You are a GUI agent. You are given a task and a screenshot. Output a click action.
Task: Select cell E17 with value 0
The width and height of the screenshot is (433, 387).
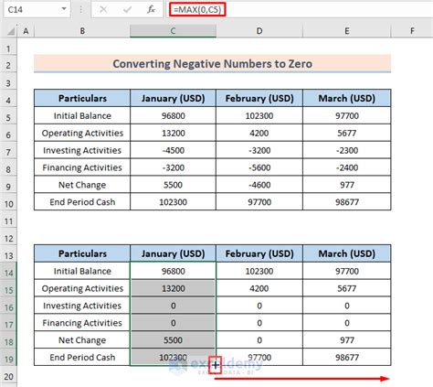346,323
